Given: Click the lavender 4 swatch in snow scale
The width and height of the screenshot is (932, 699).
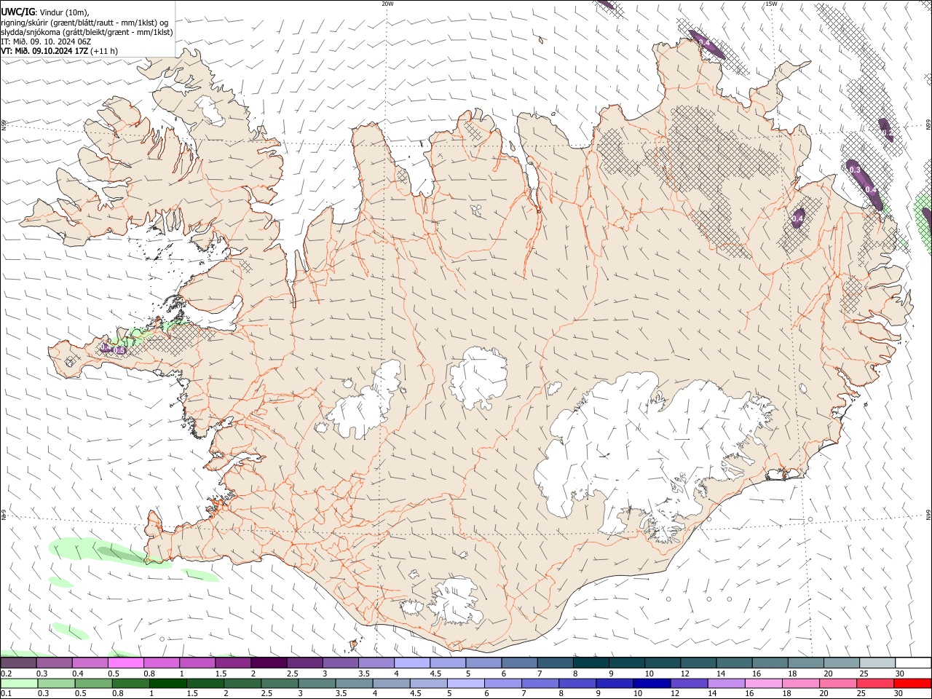Looking at the screenshot, I should (x=412, y=663).
